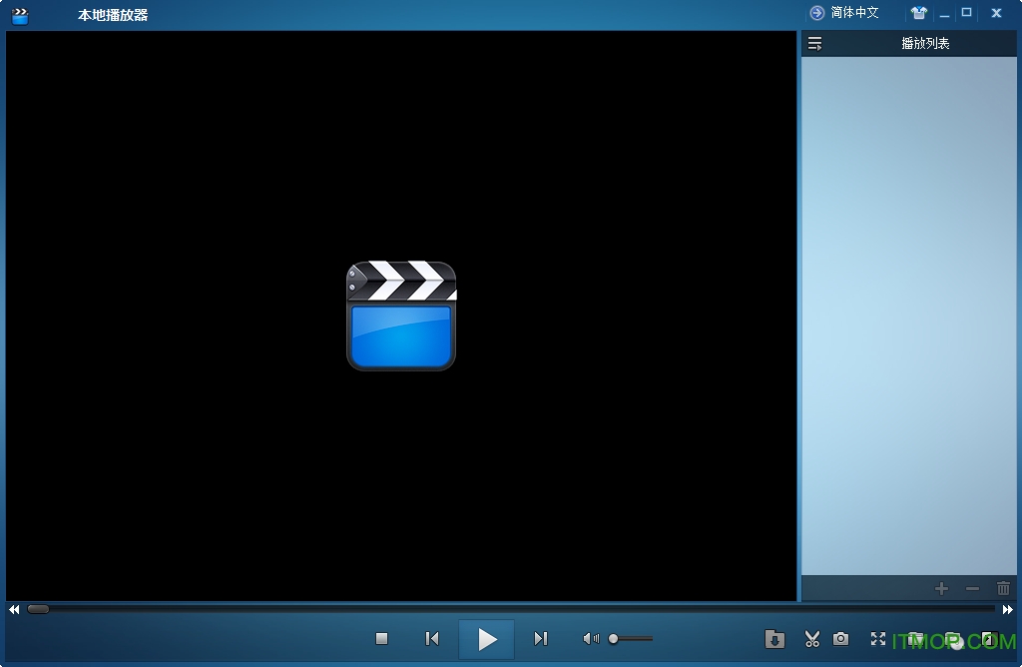Click the app logo in title bar

pyautogui.click(x=20, y=15)
